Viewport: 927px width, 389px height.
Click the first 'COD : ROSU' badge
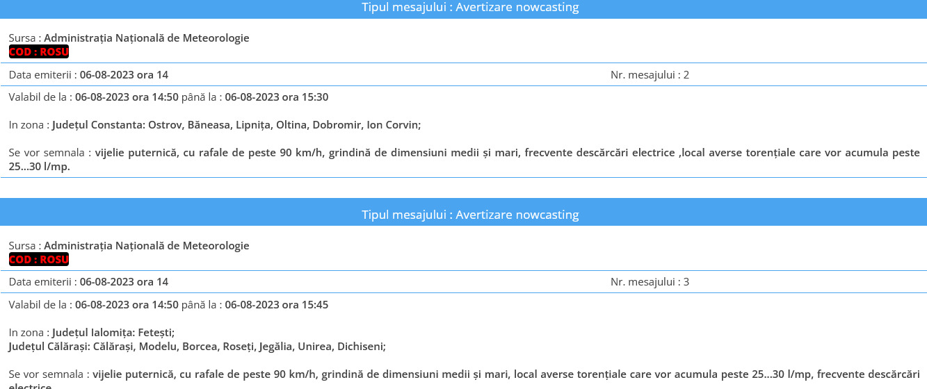click(39, 51)
